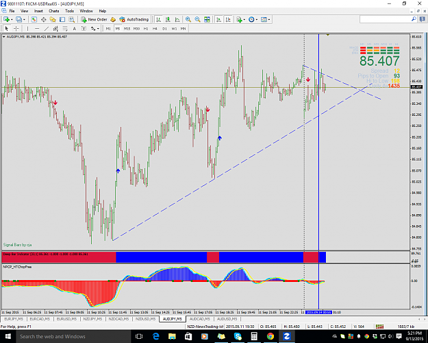Open the Window menu
428x343 pixels.
point(86,11)
